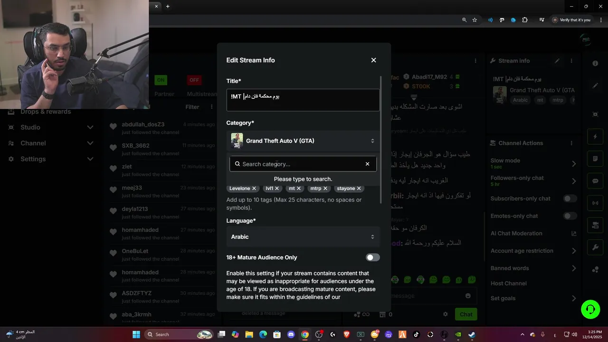608x342 pixels.
Task: Open the Language dropdown set to Arabic
Action: [303, 237]
